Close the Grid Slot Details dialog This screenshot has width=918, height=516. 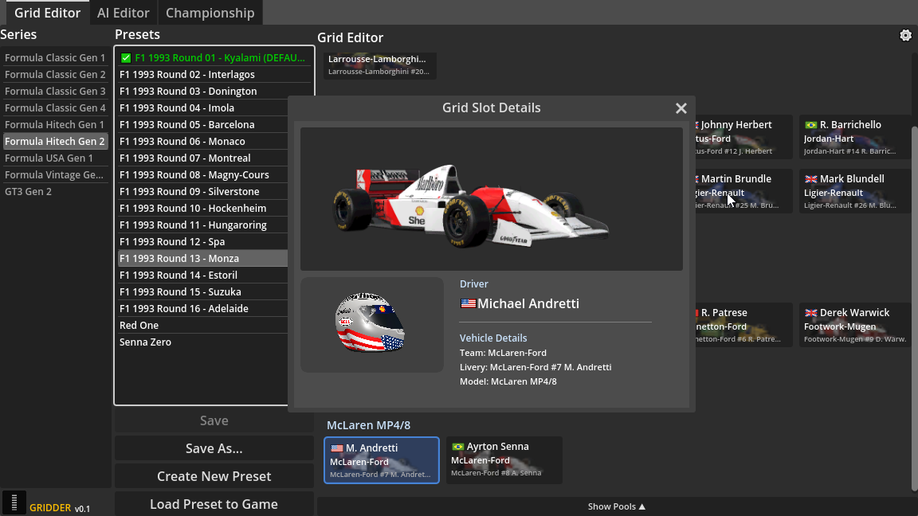tap(681, 108)
